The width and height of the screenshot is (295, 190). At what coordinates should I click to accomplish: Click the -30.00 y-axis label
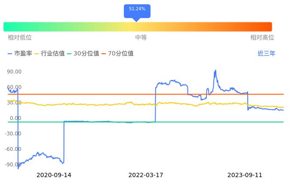pyautogui.click(x=13, y=134)
